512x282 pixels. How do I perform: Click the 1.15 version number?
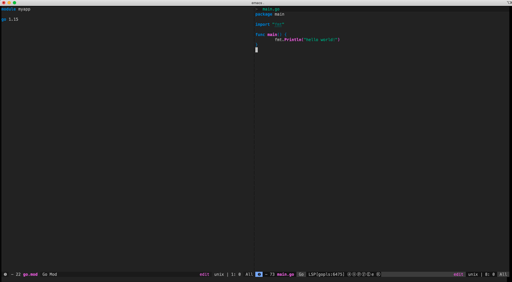pyautogui.click(x=13, y=19)
